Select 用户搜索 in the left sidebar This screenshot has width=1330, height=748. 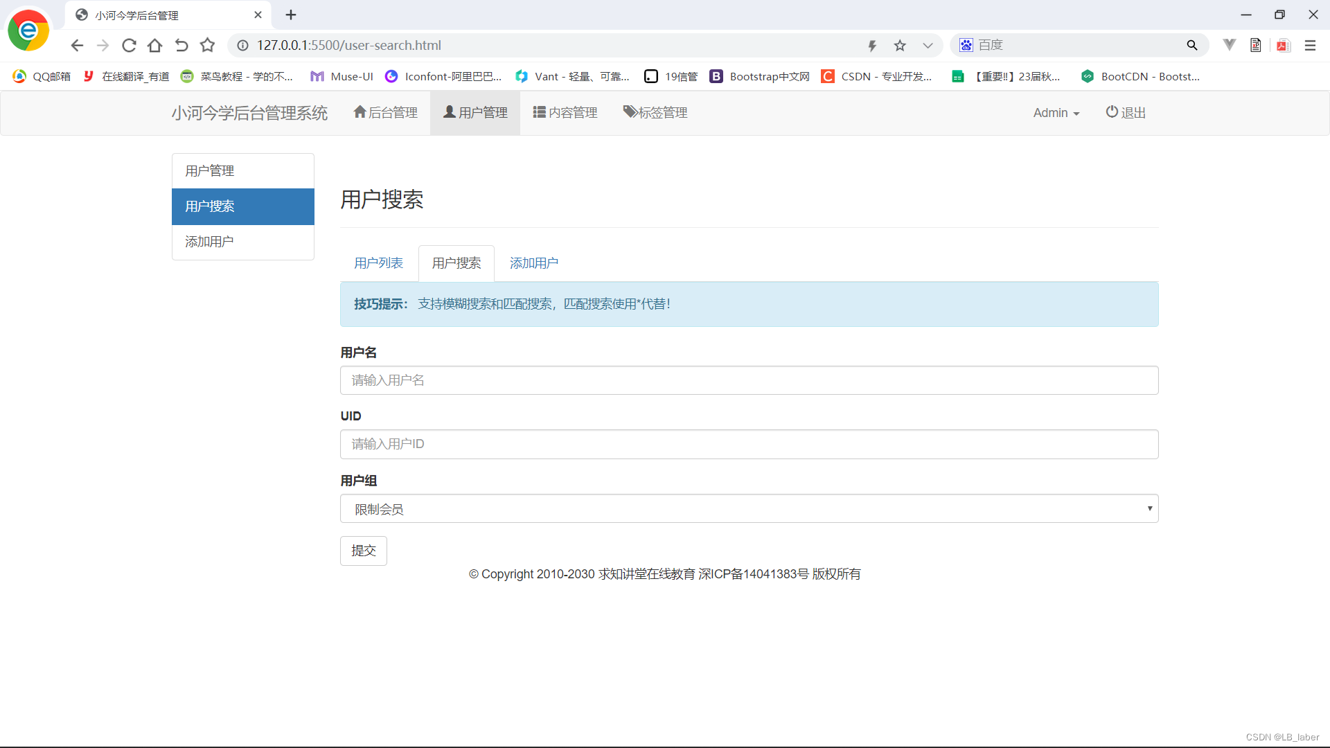243,206
